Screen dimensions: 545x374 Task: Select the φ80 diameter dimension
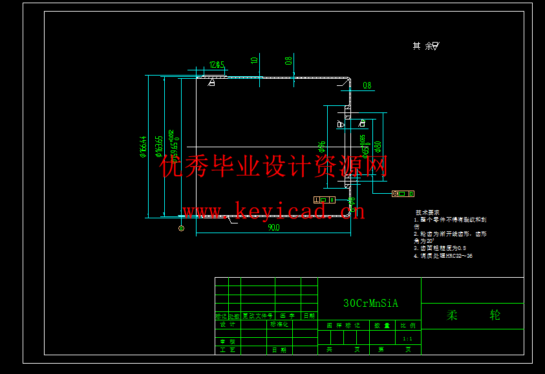378,147
